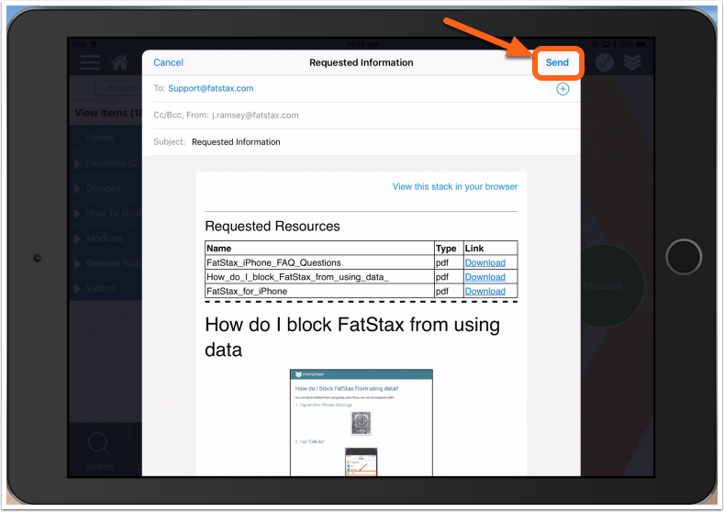Expand Videos in sidebar

(x=106, y=288)
